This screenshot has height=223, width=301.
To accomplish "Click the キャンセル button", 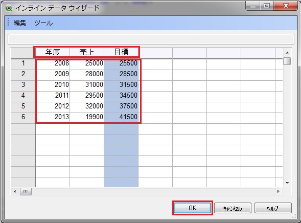I will pos(233,208).
